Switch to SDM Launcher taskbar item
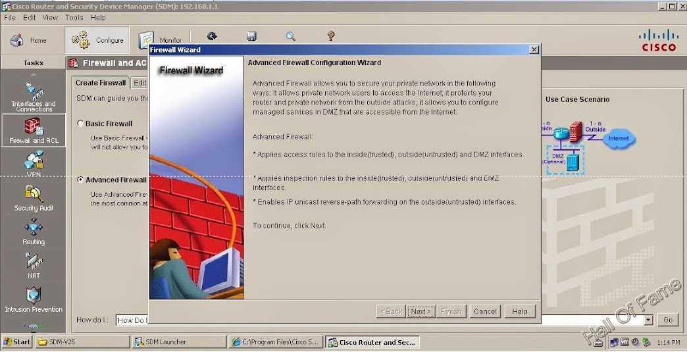This screenshot has width=687, height=352. [179, 342]
